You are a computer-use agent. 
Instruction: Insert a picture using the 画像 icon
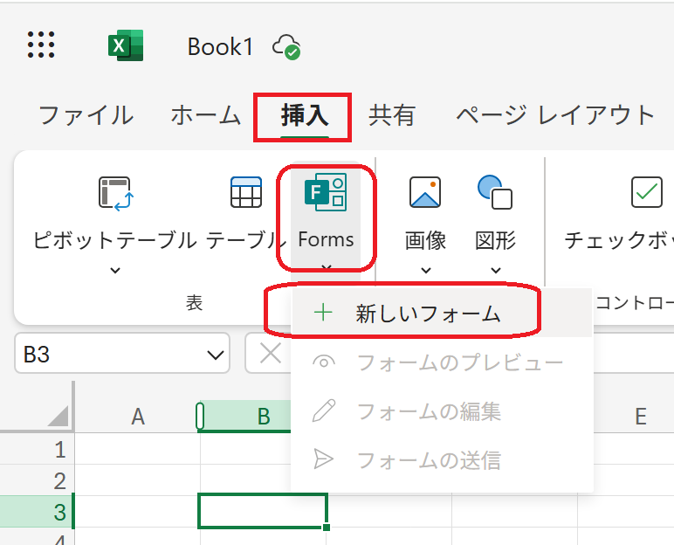(425, 193)
